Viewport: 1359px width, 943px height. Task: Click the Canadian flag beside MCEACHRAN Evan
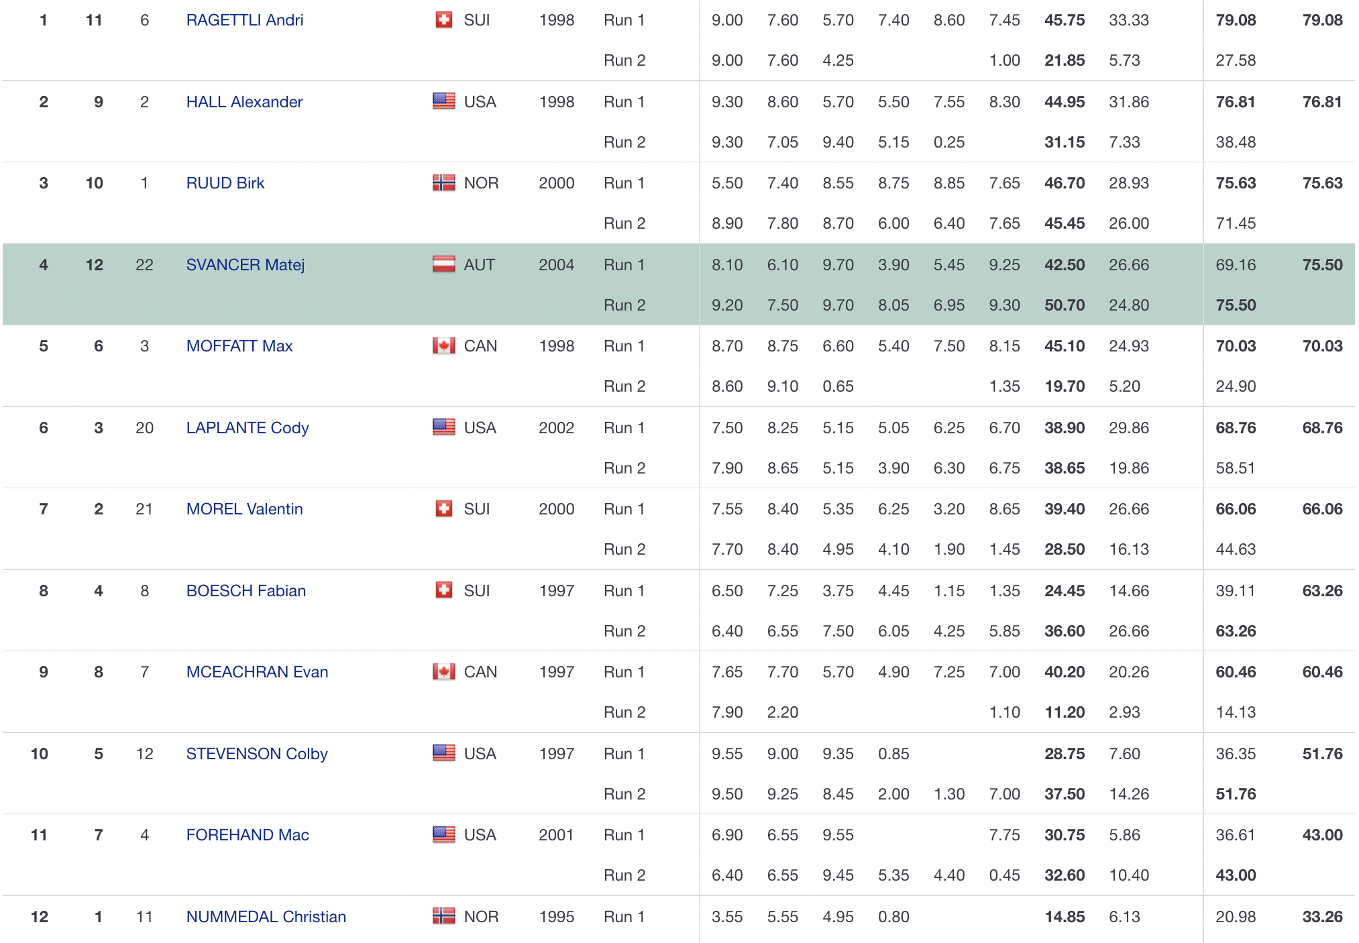coord(443,671)
